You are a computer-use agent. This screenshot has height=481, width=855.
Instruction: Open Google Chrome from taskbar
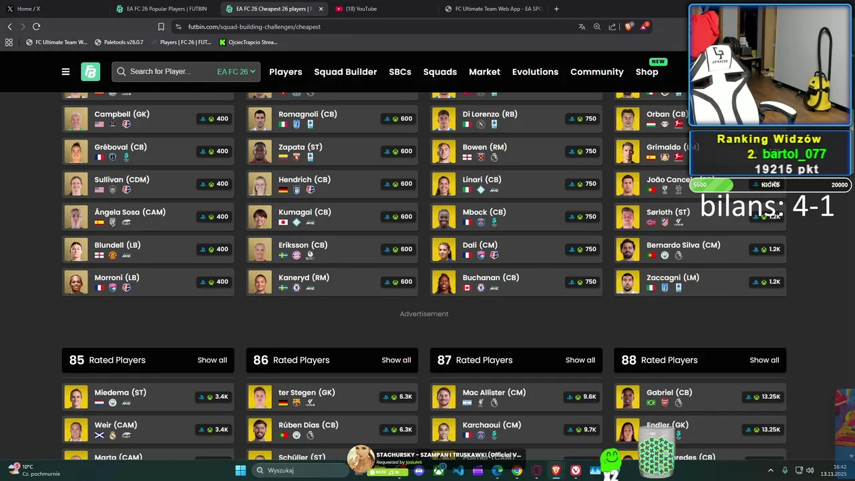click(x=517, y=471)
